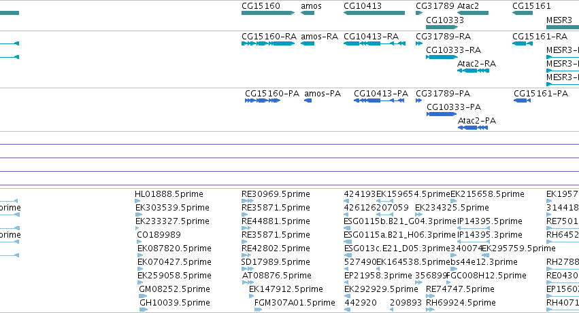Click the amos gene arrow glyph

pyautogui.click(x=308, y=13)
